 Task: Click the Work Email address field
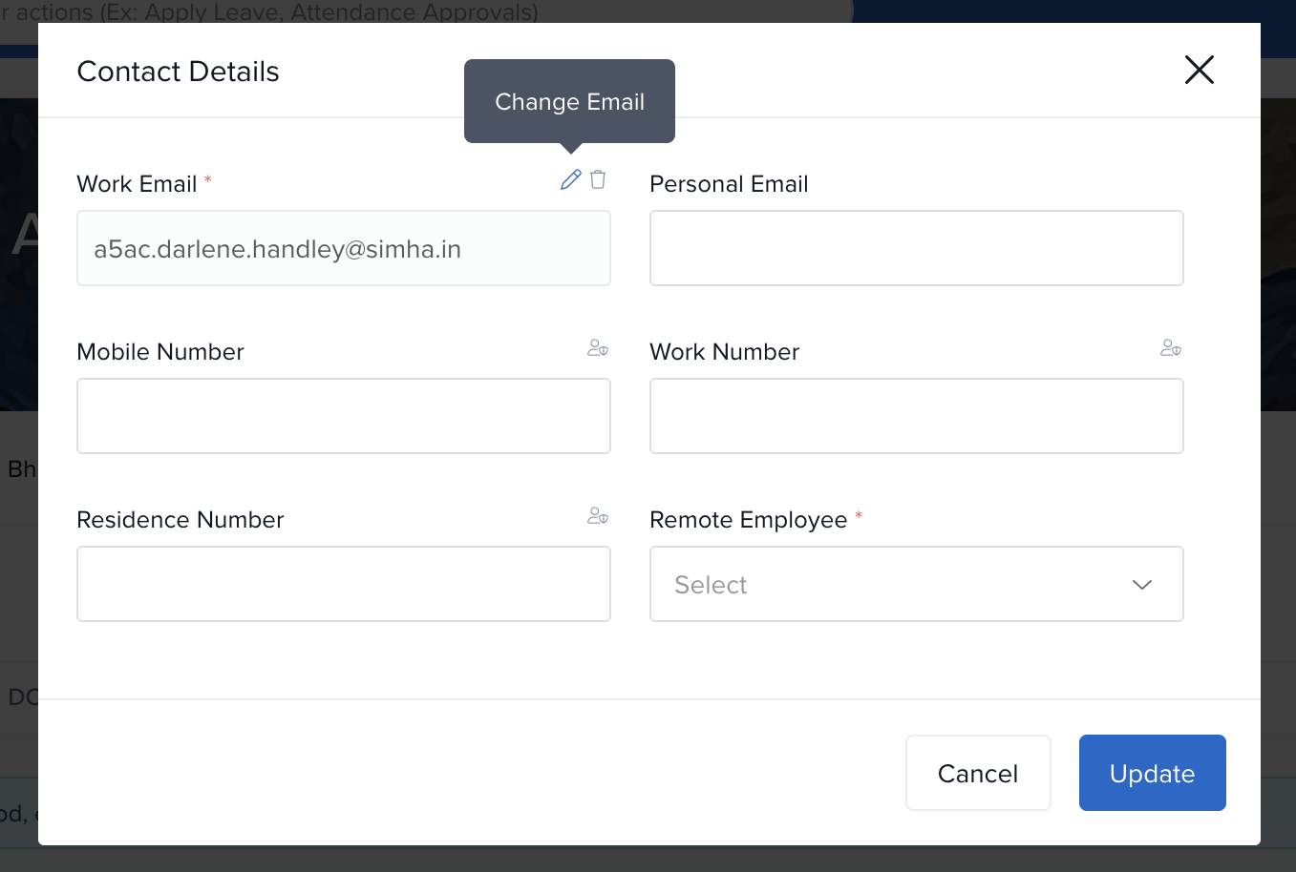[x=343, y=249]
